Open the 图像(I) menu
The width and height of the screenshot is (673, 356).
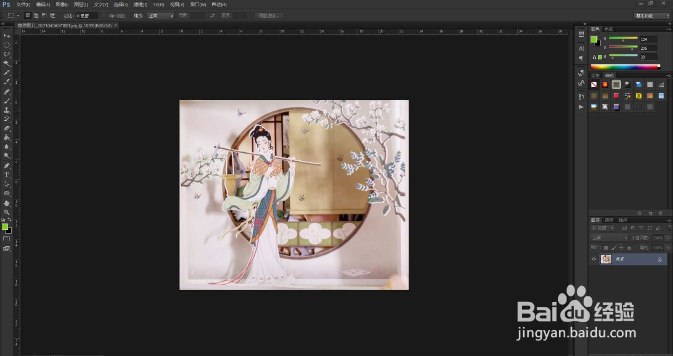click(x=62, y=5)
